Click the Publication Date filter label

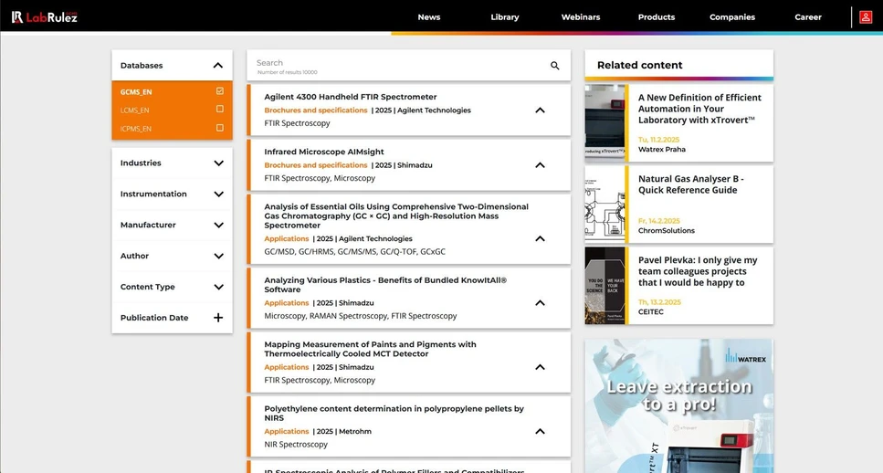(x=154, y=318)
